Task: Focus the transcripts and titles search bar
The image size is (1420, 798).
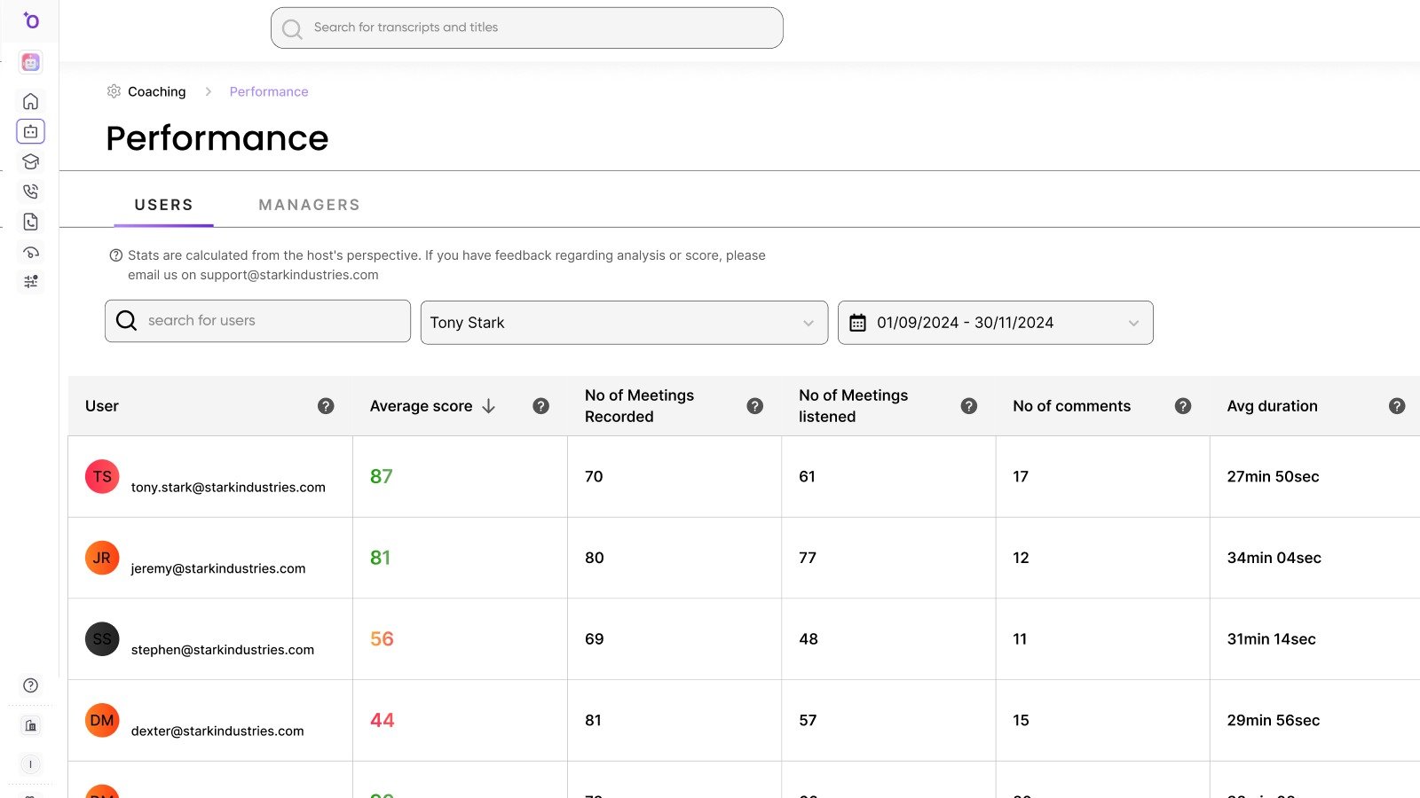Action: [x=526, y=27]
